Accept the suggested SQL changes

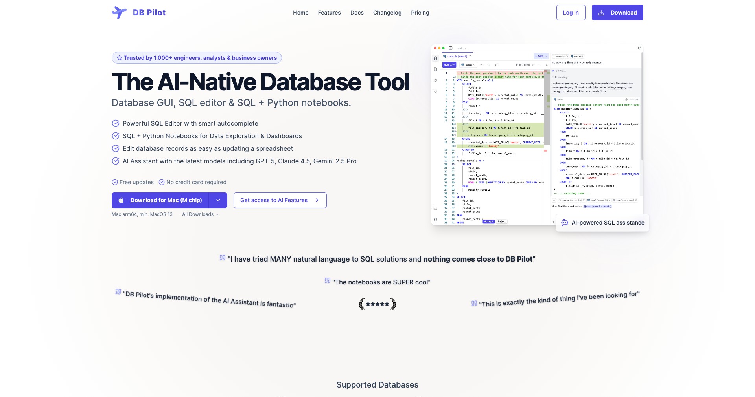[488, 221]
